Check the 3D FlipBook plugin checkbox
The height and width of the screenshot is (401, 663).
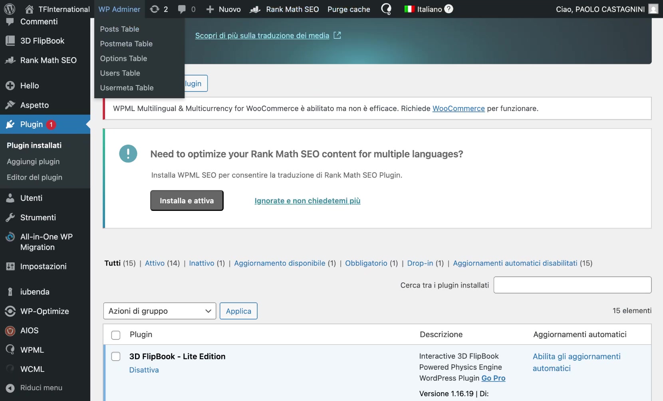click(116, 356)
